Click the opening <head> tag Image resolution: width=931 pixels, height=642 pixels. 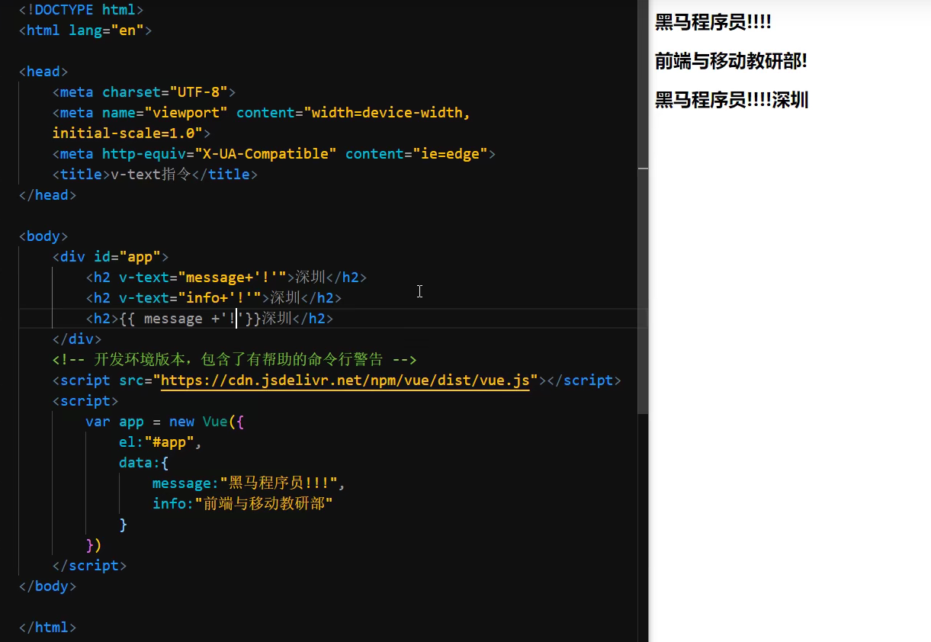tap(43, 72)
